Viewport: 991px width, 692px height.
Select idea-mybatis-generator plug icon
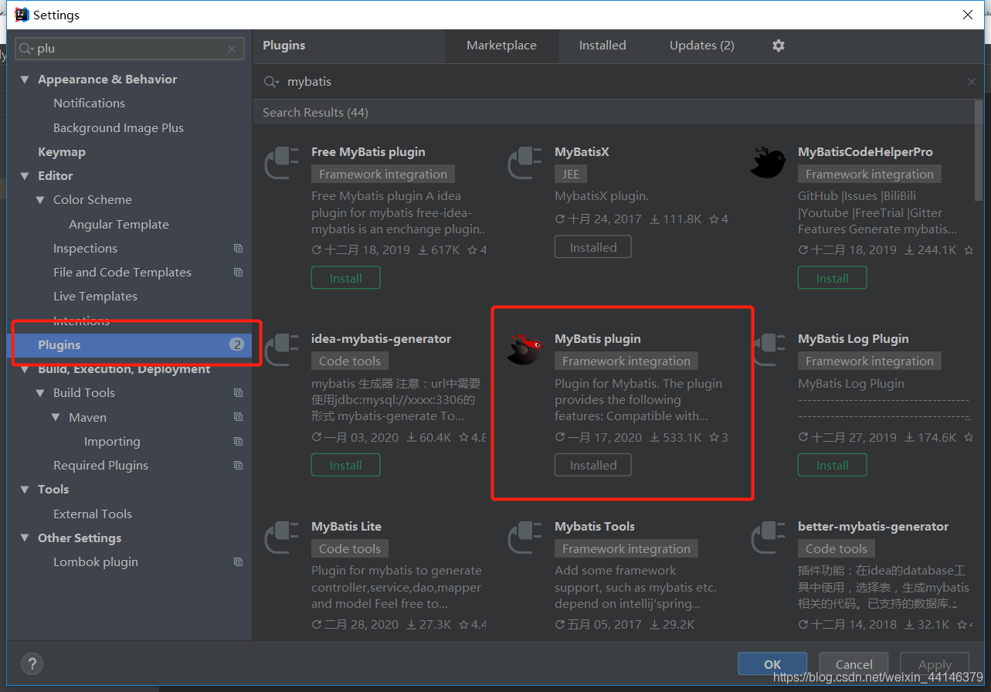281,349
